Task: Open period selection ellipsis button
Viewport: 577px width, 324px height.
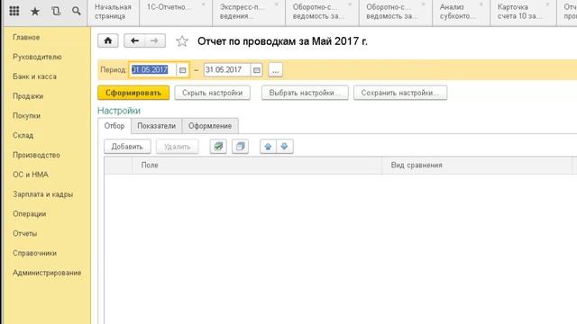Action: click(276, 70)
